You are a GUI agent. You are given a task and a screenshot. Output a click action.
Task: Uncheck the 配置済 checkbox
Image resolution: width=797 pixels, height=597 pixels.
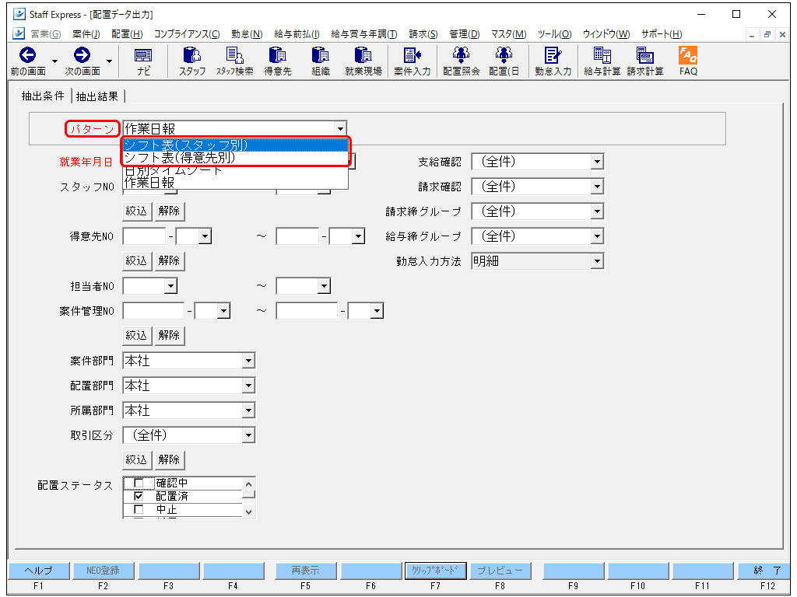(x=139, y=496)
